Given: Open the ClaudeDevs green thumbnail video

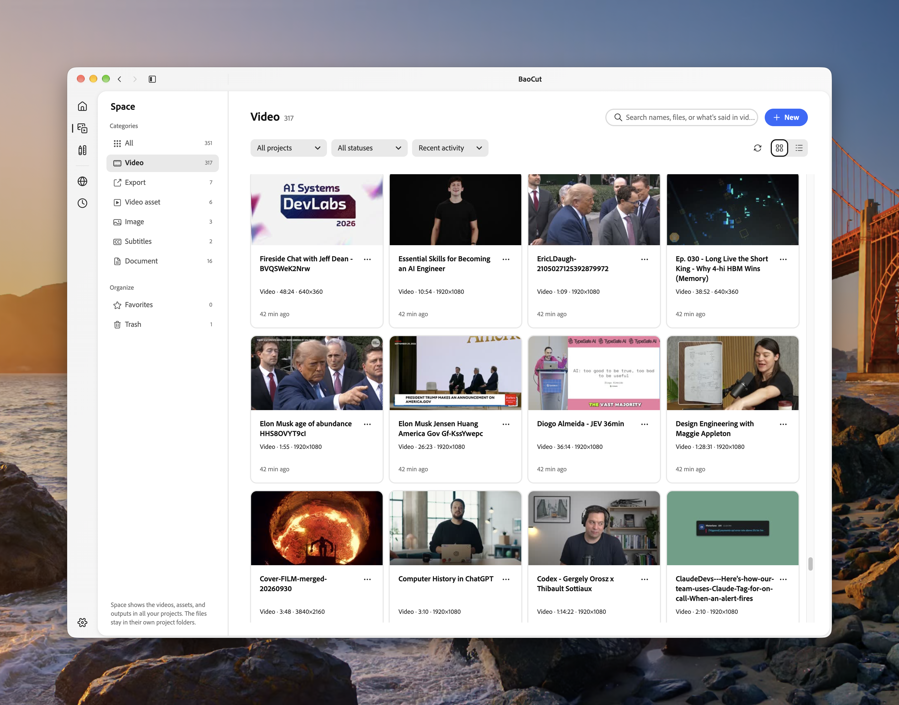Looking at the screenshot, I should point(733,528).
